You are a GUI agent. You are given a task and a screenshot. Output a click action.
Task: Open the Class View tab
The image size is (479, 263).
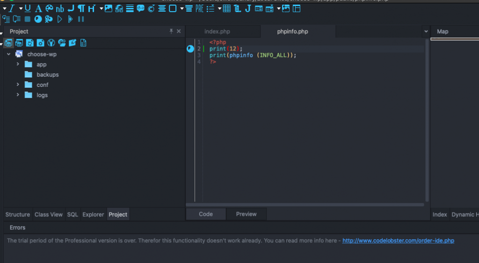(49, 214)
